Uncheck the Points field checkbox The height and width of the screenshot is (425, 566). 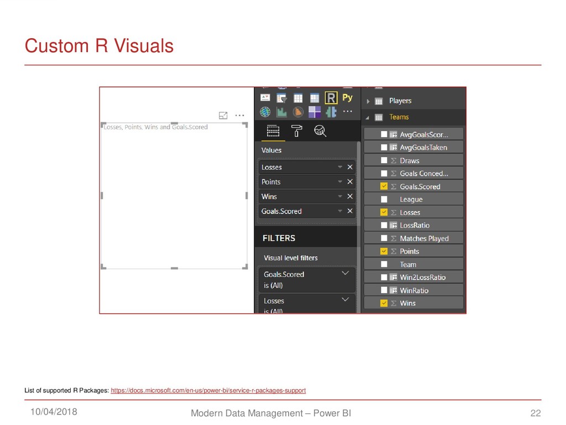[x=384, y=251]
